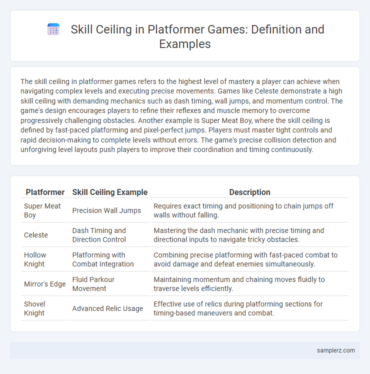Select the 'Description' column header

click(249, 192)
